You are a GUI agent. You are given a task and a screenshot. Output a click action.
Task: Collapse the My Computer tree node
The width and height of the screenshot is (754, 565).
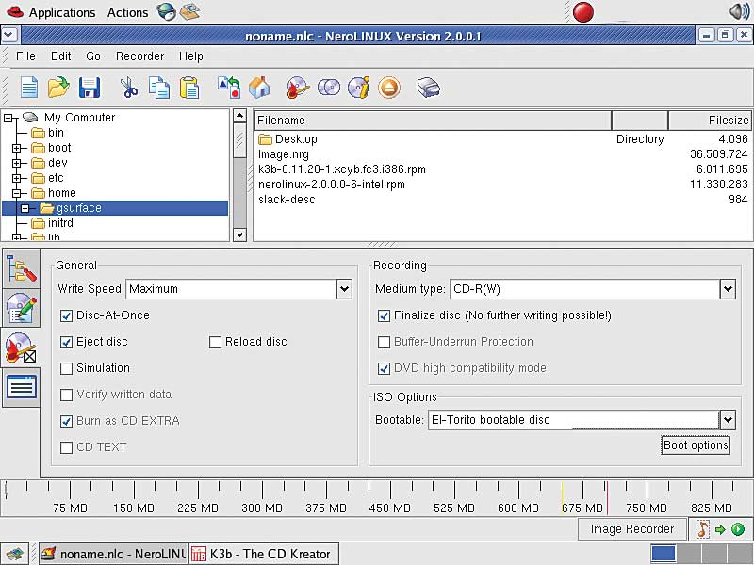point(8,118)
